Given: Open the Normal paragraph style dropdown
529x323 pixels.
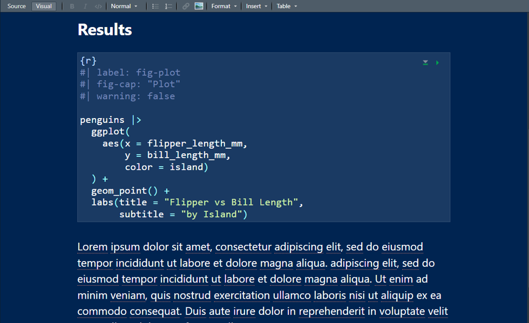Looking at the screenshot, I should [x=124, y=6].
